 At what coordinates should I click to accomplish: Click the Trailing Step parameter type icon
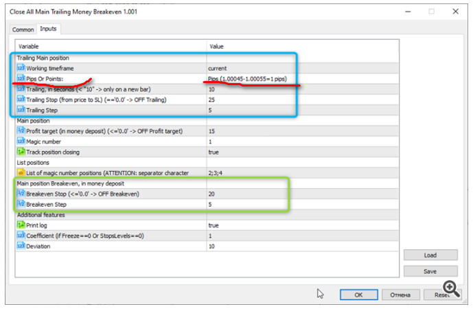tap(21, 110)
